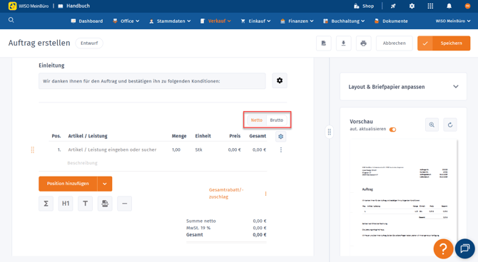Open the Finanzen menu
Image resolution: width=478 pixels, height=262 pixels.
click(297, 21)
